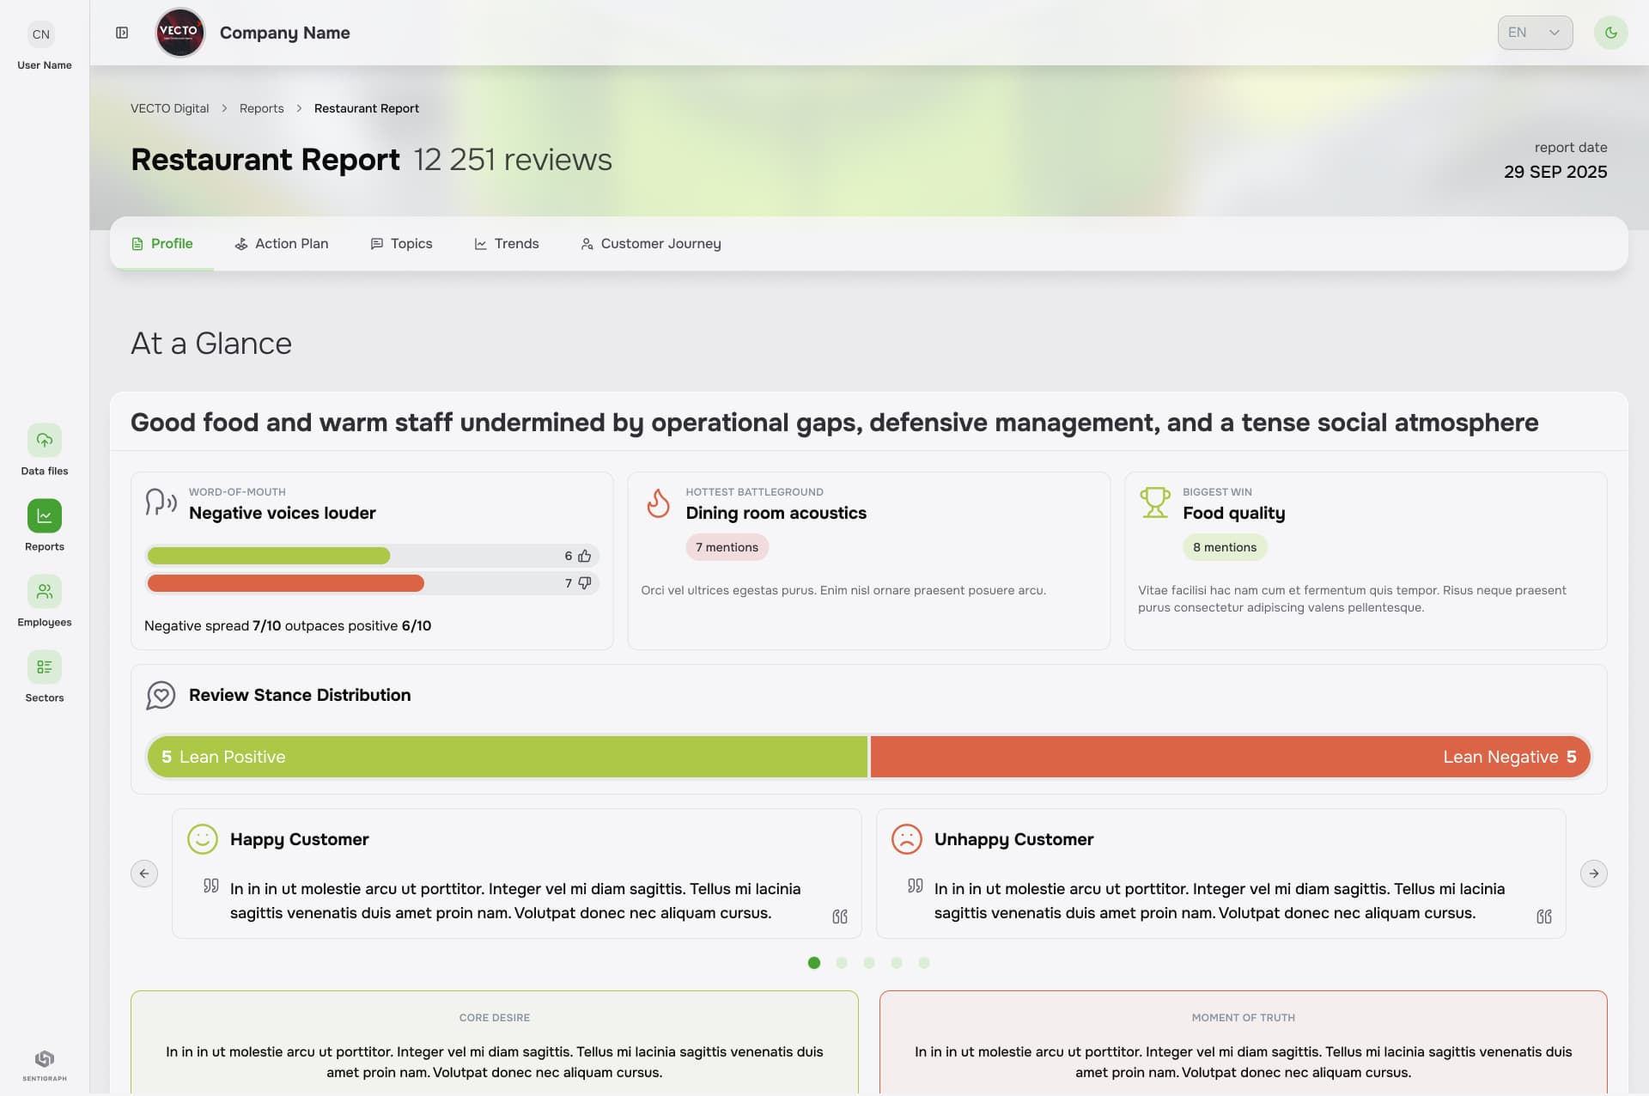Click the 7 mentions badge
Image resolution: width=1649 pixels, height=1096 pixels.
click(727, 547)
